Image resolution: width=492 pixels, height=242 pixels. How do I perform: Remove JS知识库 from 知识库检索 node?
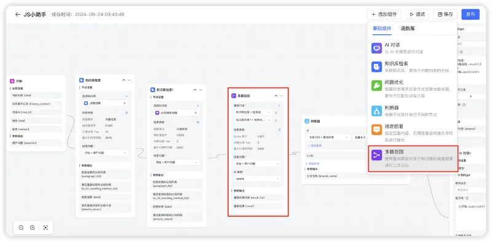point(124,103)
